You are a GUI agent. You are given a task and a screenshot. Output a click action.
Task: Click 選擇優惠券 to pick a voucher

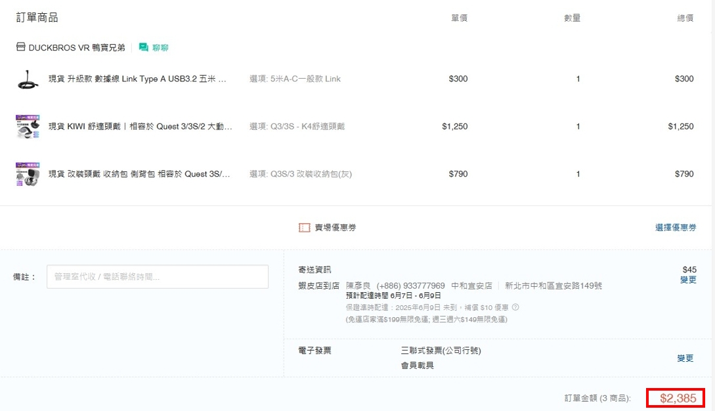pyautogui.click(x=676, y=228)
